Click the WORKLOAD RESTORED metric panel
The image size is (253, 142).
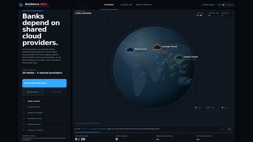pos(174,138)
